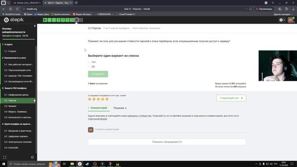The image size is (297, 167).
Task: Switch to the Комментарий tab
Action: coord(99,108)
